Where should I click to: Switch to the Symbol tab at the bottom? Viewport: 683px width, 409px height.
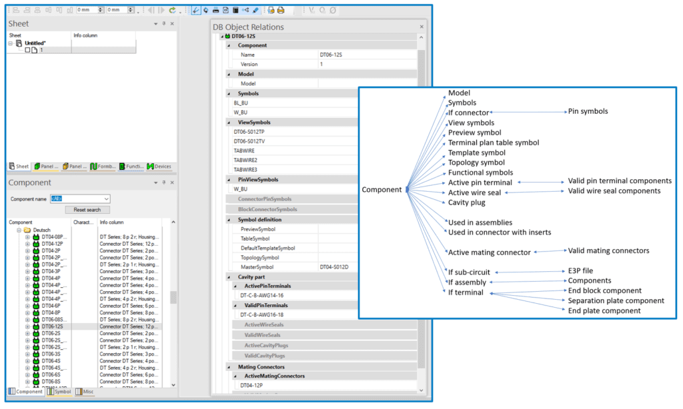click(60, 392)
